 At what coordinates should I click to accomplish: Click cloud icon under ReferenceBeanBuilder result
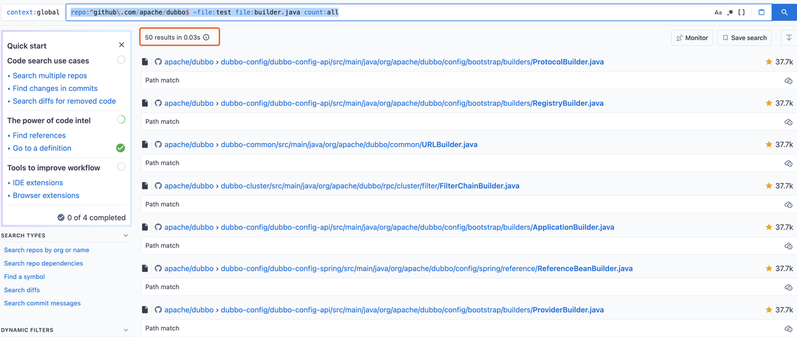[788, 288]
